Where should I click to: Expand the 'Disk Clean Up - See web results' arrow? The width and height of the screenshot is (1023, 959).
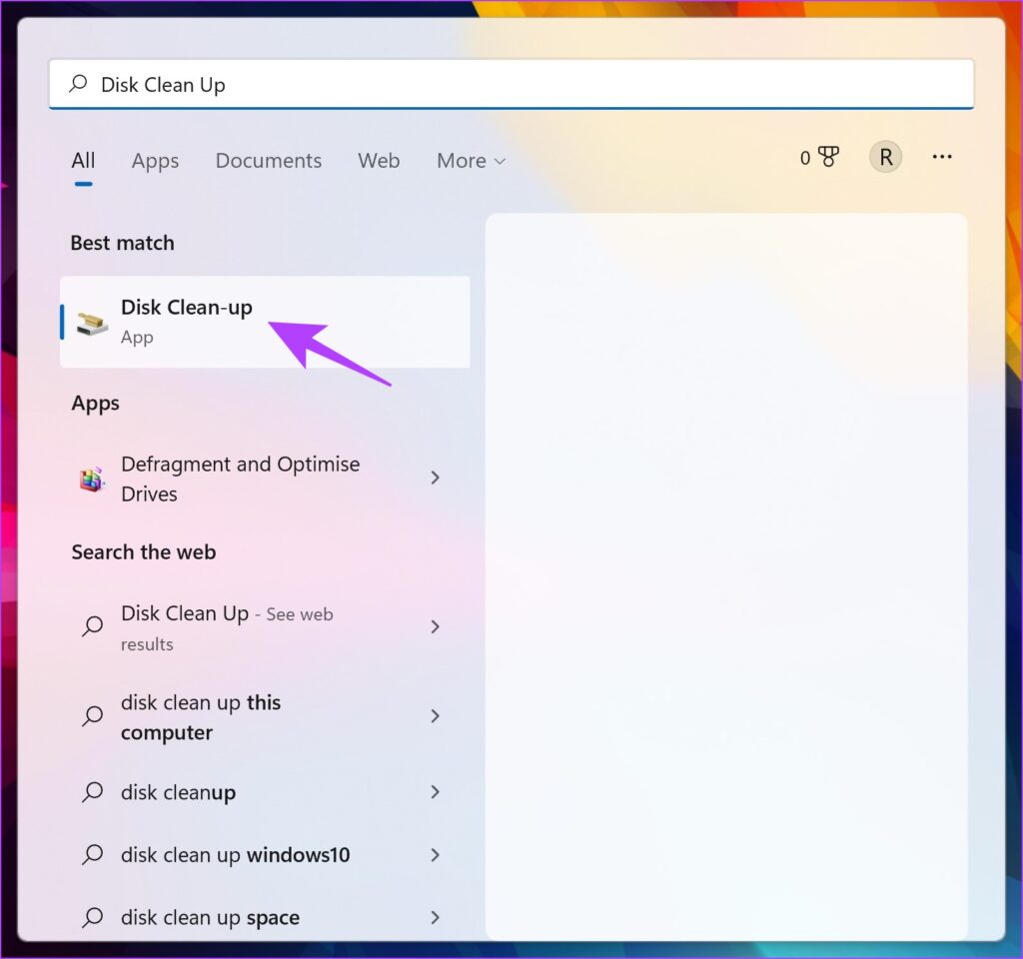435,627
